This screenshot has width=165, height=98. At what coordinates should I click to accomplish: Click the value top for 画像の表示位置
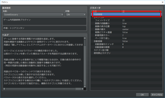(x=124, y=26)
